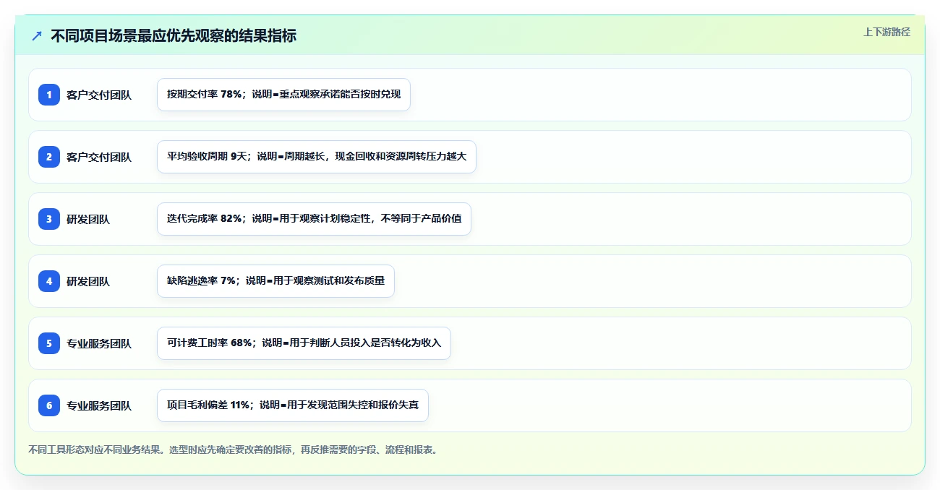Click number badge 5
The width and height of the screenshot is (940, 490).
tap(49, 343)
